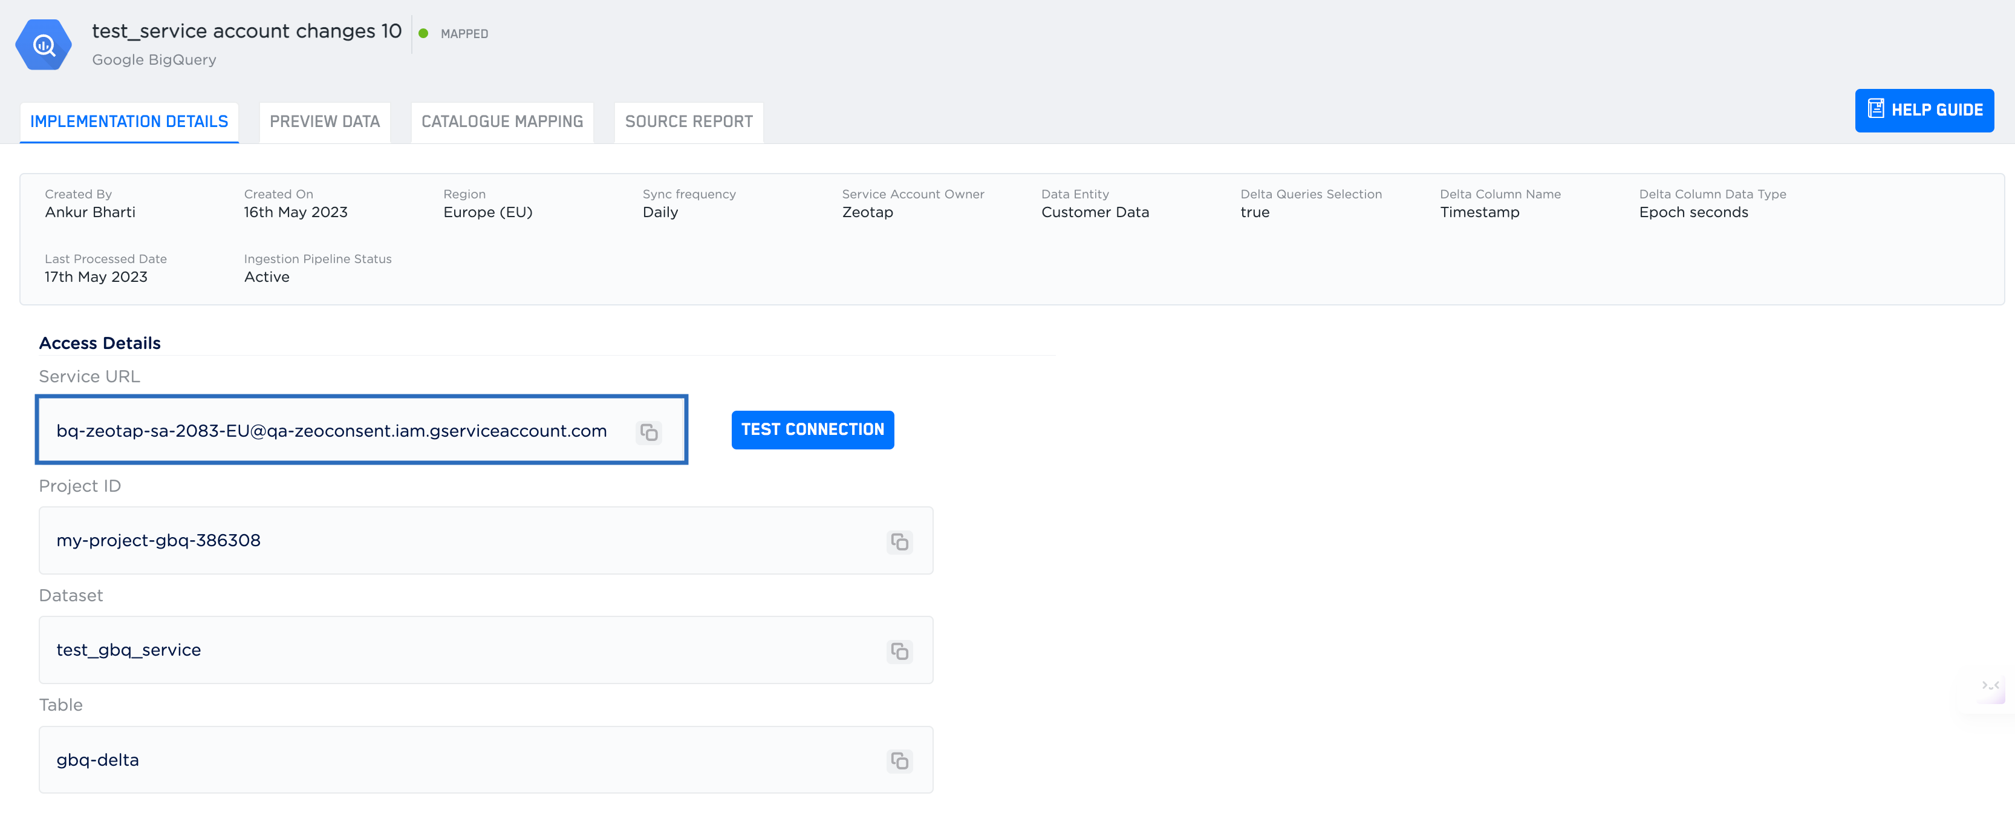Copy the Service URL value
Screen dimensions: 2015x819
[648, 432]
